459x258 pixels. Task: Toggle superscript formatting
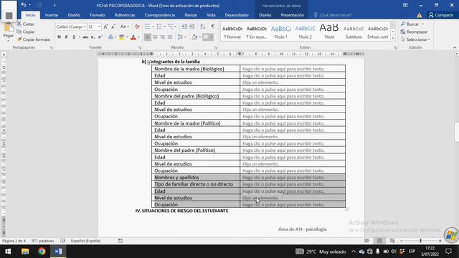coord(100,37)
